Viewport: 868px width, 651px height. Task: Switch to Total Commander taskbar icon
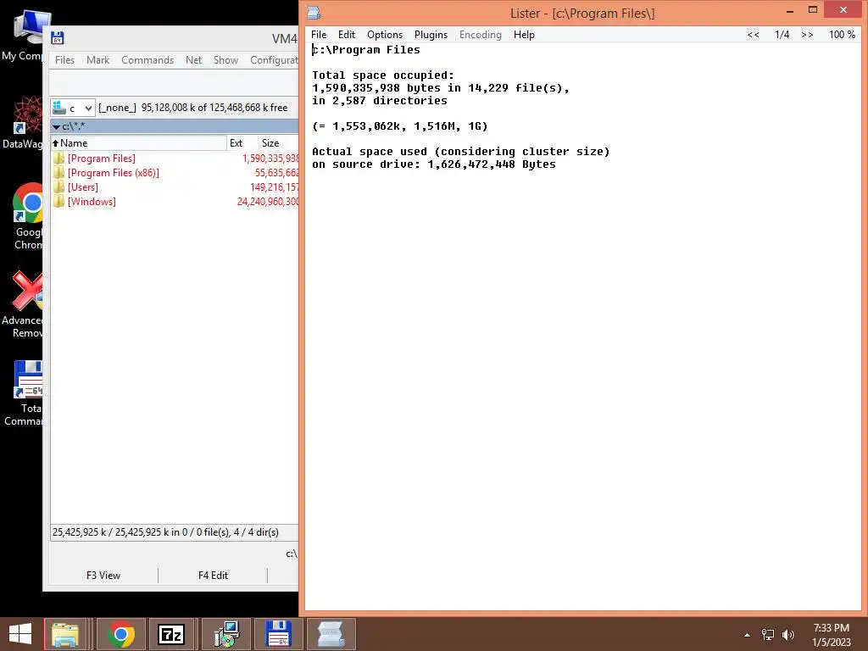click(278, 634)
